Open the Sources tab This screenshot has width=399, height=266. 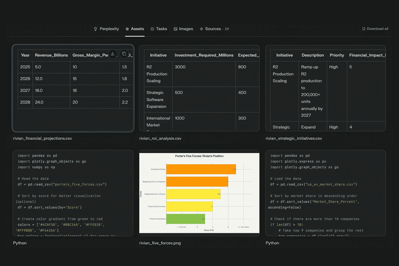(x=214, y=29)
